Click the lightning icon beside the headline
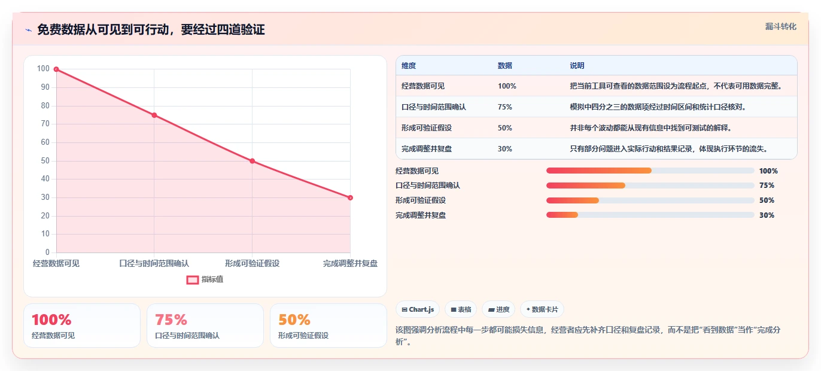 (x=29, y=30)
